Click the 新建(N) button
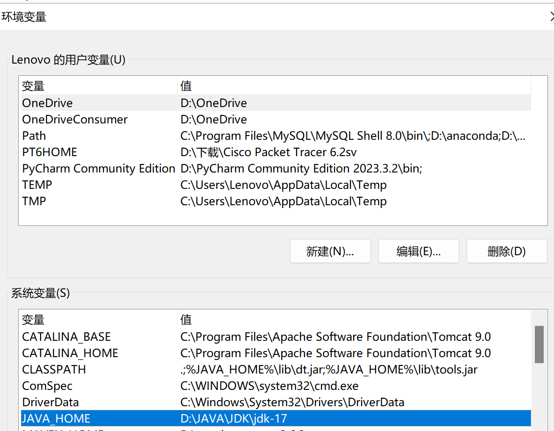This screenshot has width=554, height=431. pyautogui.click(x=330, y=251)
